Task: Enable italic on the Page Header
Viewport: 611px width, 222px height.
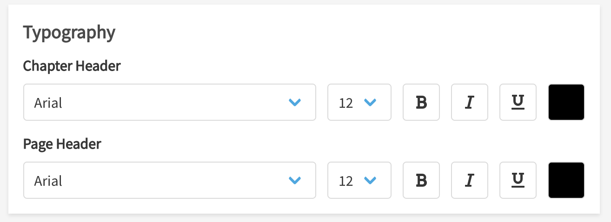Action: point(470,180)
